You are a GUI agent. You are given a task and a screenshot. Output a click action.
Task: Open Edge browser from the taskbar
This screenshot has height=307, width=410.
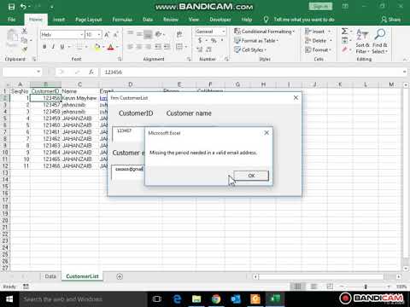point(177,298)
